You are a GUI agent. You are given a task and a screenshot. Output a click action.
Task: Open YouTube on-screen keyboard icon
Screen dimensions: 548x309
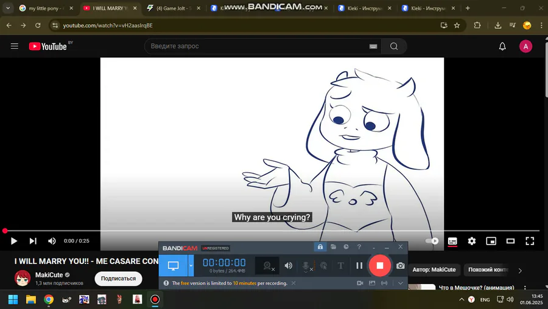pyautogui.click(x=373, y=46)
